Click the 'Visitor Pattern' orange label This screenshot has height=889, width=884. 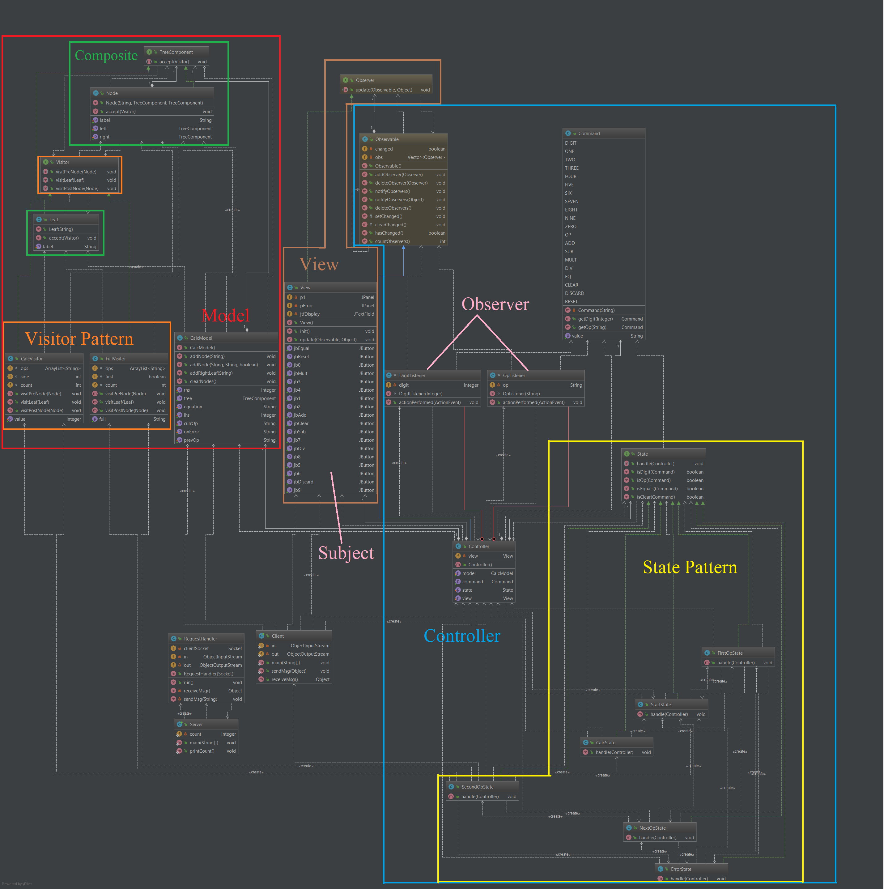(79, 339)
